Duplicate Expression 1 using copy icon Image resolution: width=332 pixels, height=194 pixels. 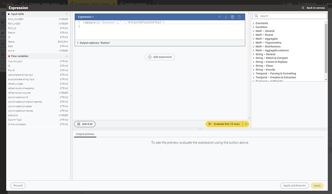232,17
